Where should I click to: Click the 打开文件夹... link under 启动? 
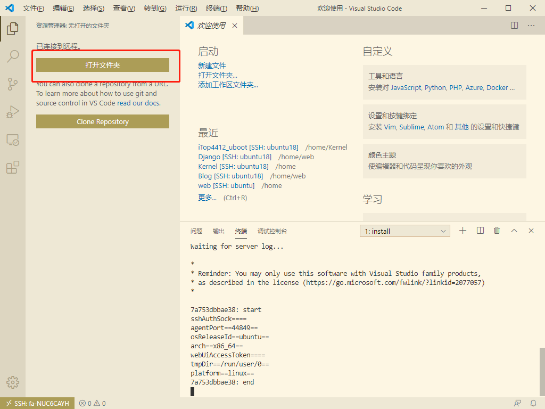218,75
